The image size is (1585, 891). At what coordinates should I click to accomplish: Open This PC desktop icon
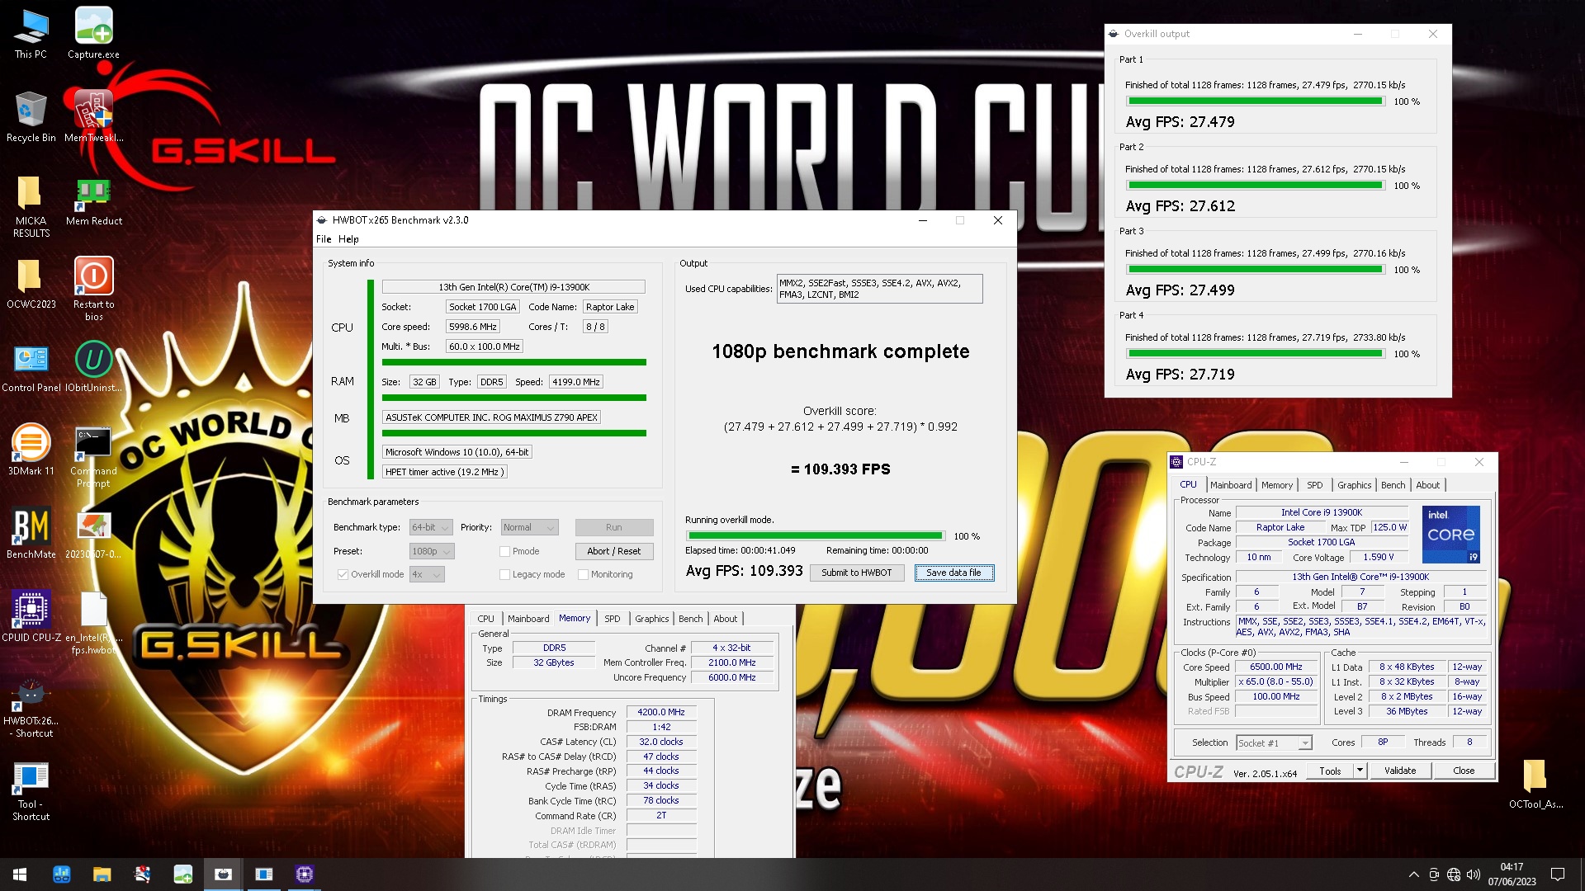[31, 33]
